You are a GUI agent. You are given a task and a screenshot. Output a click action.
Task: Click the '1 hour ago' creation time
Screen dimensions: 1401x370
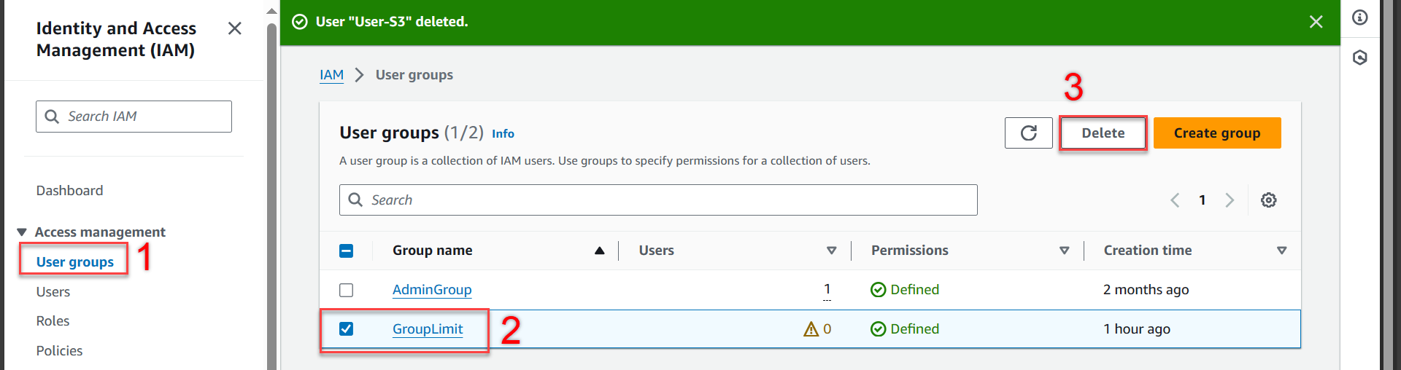pyautogui.click(x=1137, y=329)
